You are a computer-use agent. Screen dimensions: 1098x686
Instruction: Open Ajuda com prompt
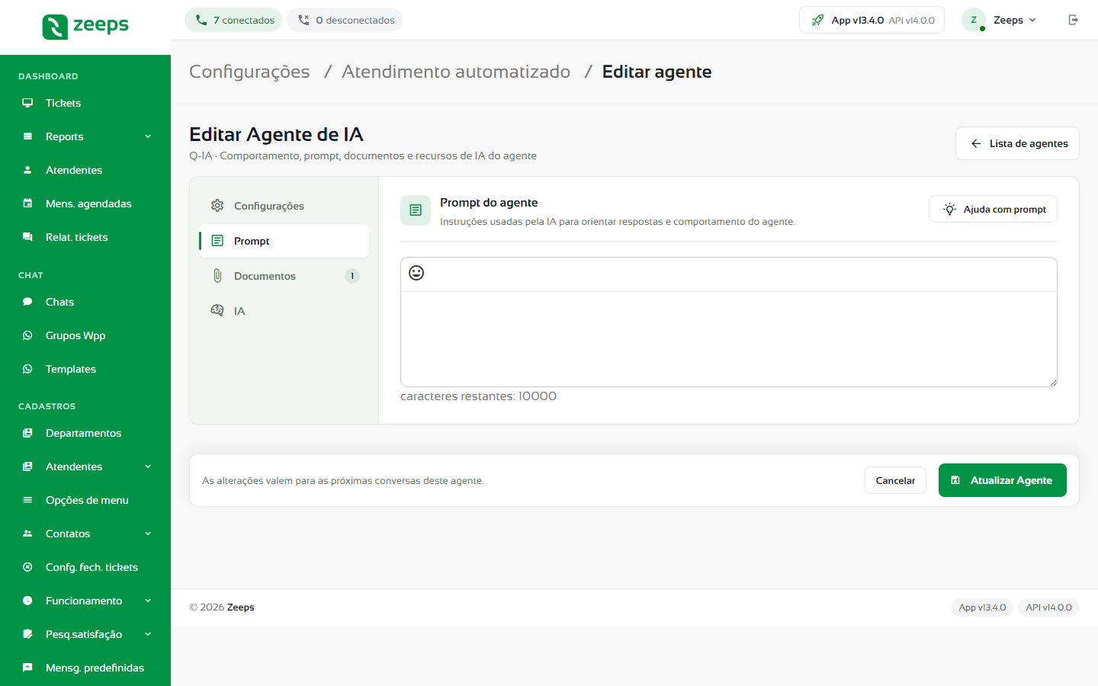point(993,209)
